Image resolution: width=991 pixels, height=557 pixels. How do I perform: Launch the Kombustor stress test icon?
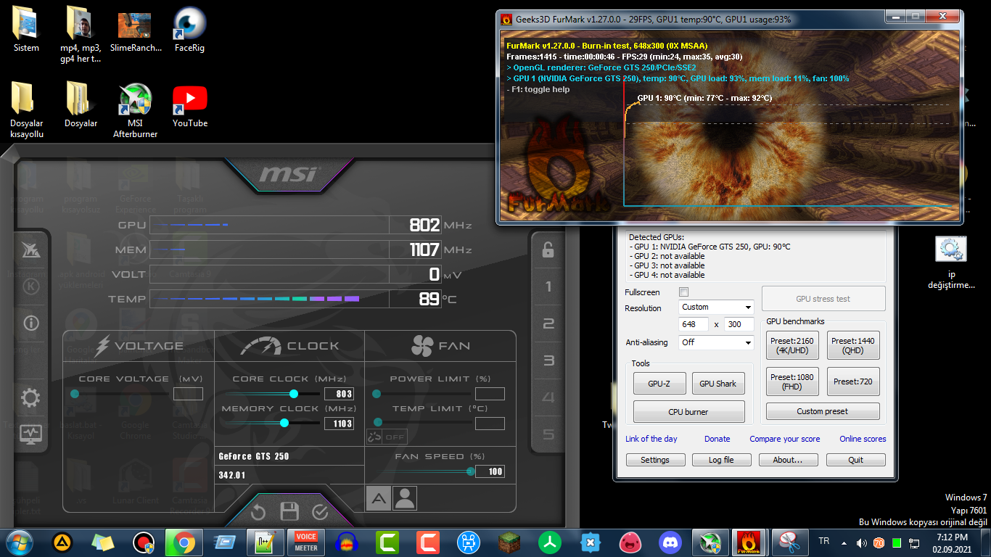click(31, 286)
